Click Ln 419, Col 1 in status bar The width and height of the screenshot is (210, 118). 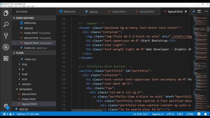pos(141,114)
